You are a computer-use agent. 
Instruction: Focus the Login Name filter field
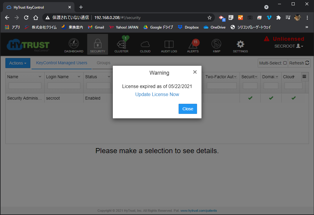tap(64, 86)
